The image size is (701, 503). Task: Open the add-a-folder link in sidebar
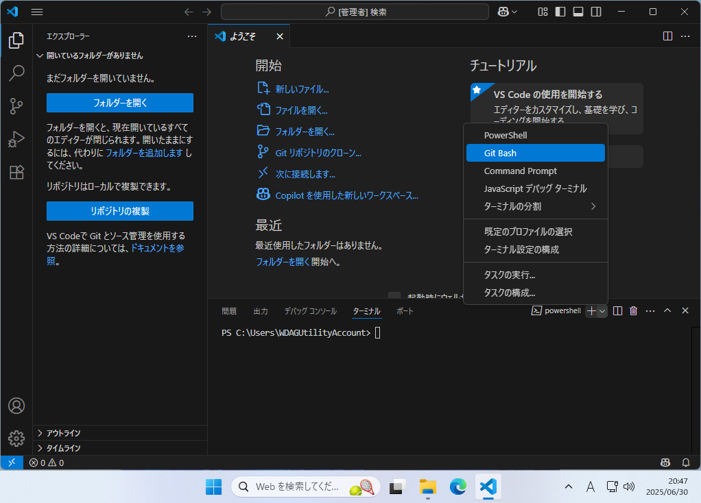[x=144, y=153]
